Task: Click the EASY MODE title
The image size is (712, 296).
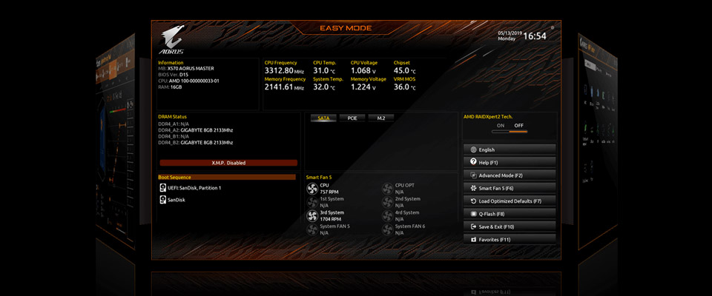Action: click(x=346, y=28)
